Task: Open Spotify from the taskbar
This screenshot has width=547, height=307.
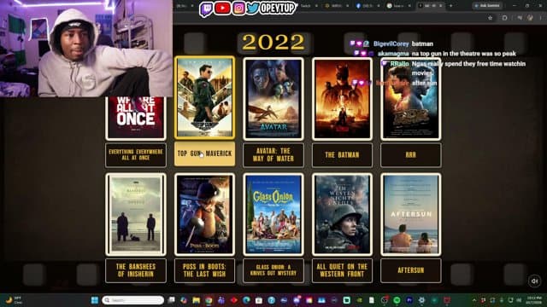Action: coord(397,300)
